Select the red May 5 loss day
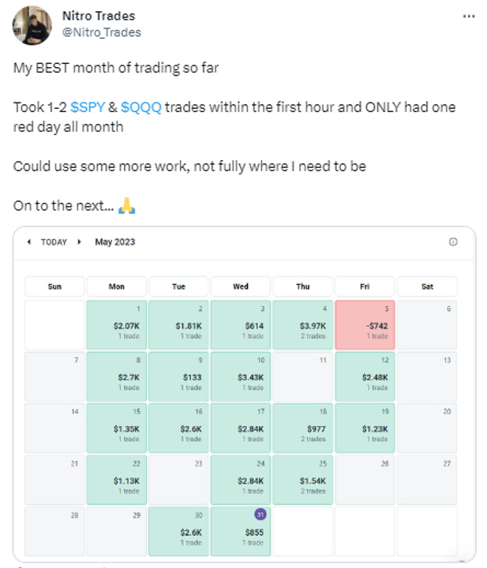Image resolution: width=487 pixels, height=568 pixels. [x=365, y=325]
